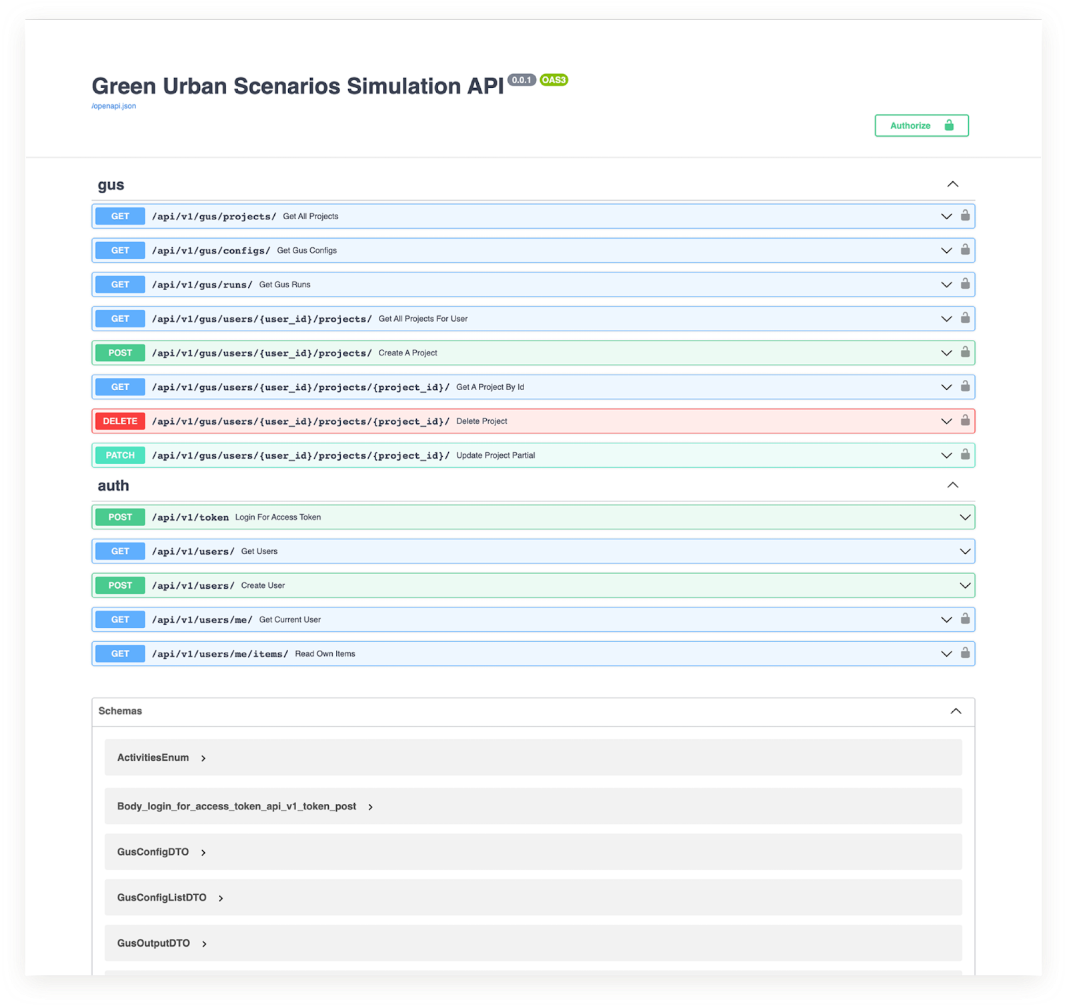The image size is (1067, 1006).
Task: Open the /openapi.json link
Action: tap(114, 106)
